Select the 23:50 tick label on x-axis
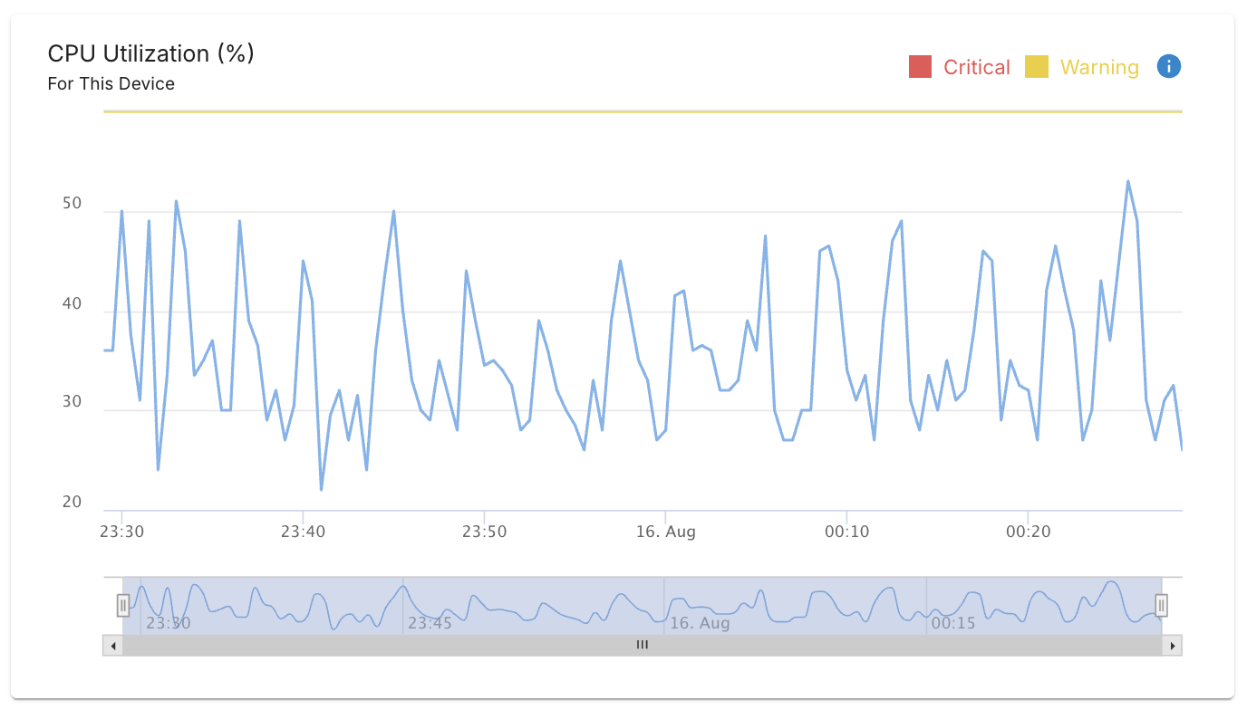 [484, 532]
